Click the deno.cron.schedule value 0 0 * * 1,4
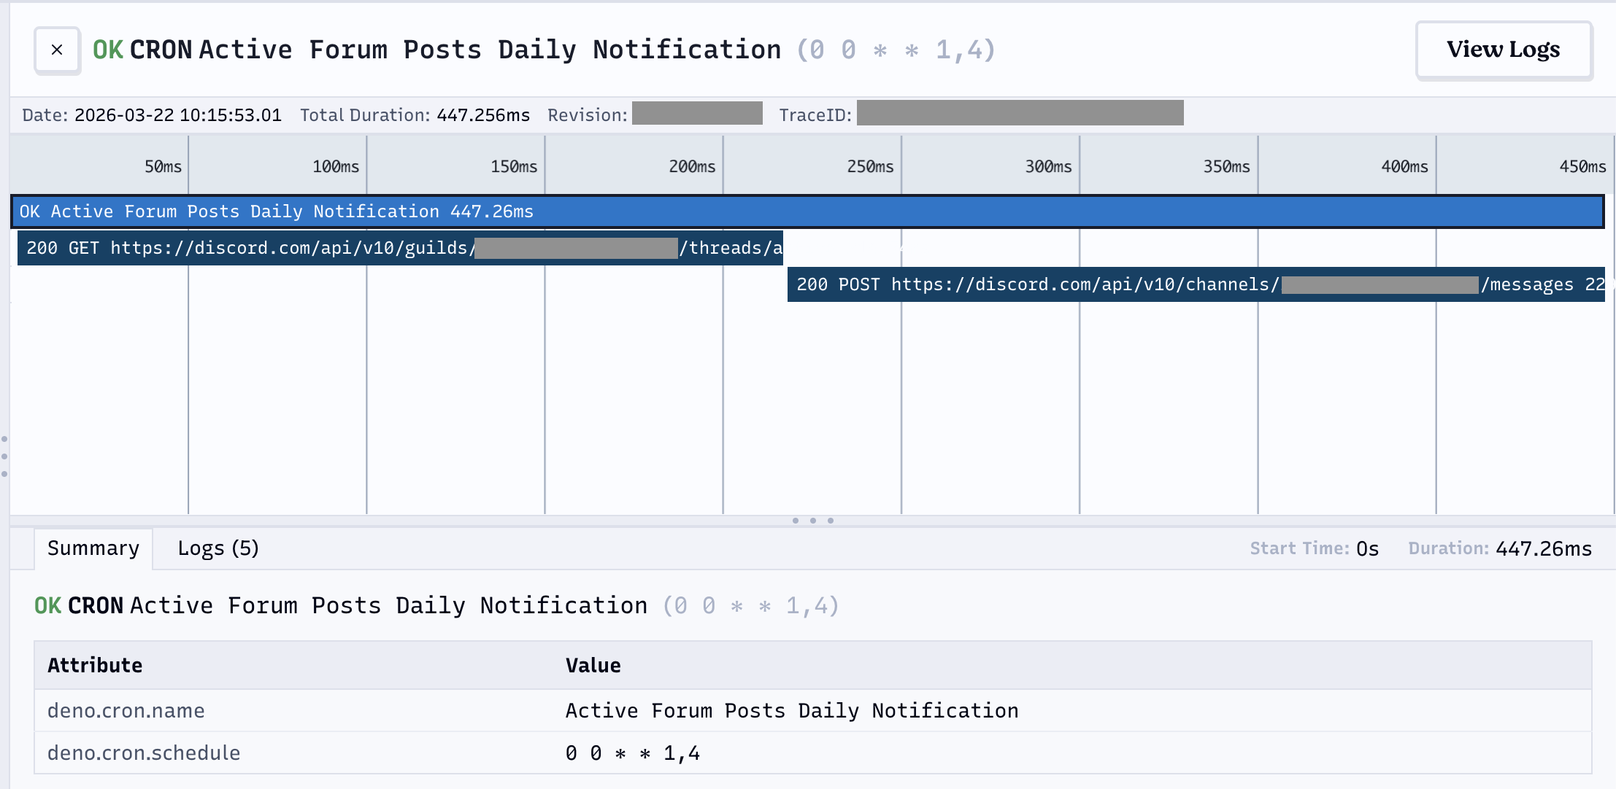Viewport: 1616px width, 789px height. coord(633,753)
